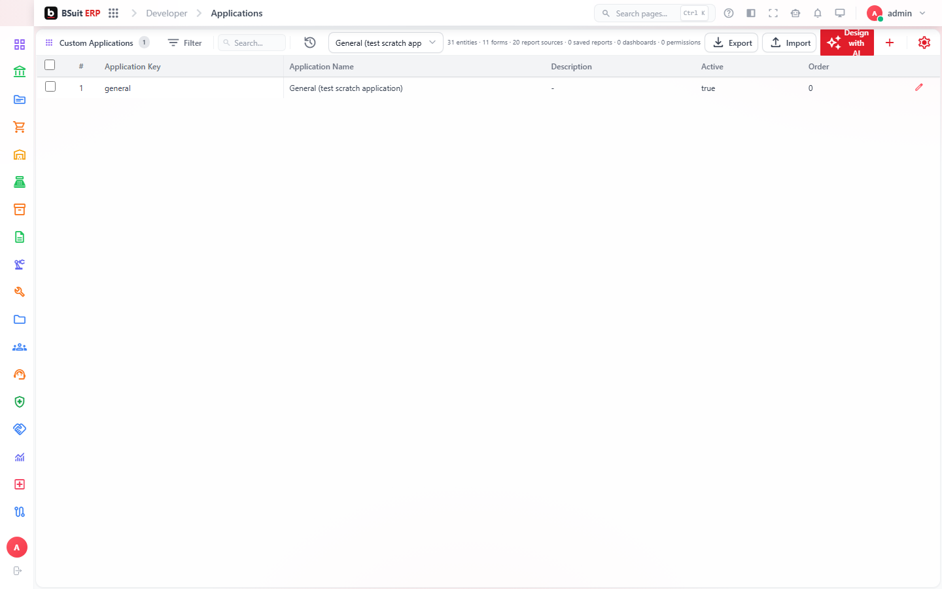Open the orange archive box icon in sidebar
The height and width of the screenshot is (589, 942).
point(20,209)
